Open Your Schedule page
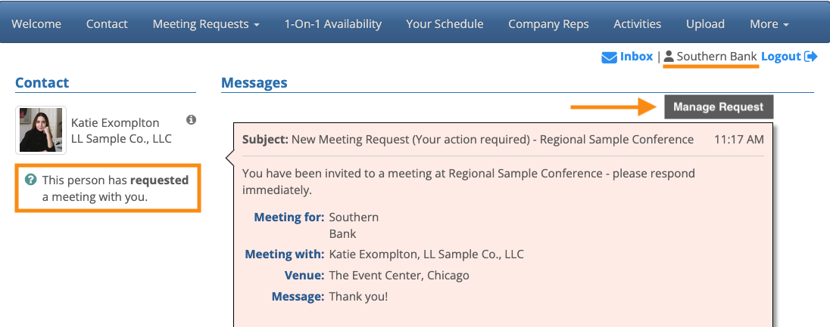 coord(445,24)
